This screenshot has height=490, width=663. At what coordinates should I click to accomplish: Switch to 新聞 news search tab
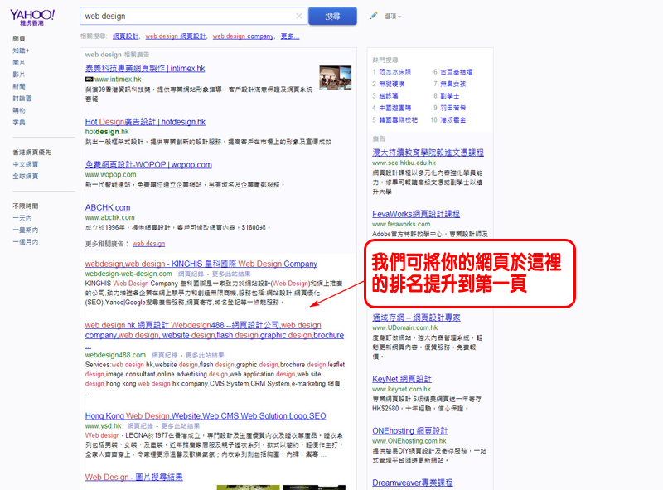[19, 86]
